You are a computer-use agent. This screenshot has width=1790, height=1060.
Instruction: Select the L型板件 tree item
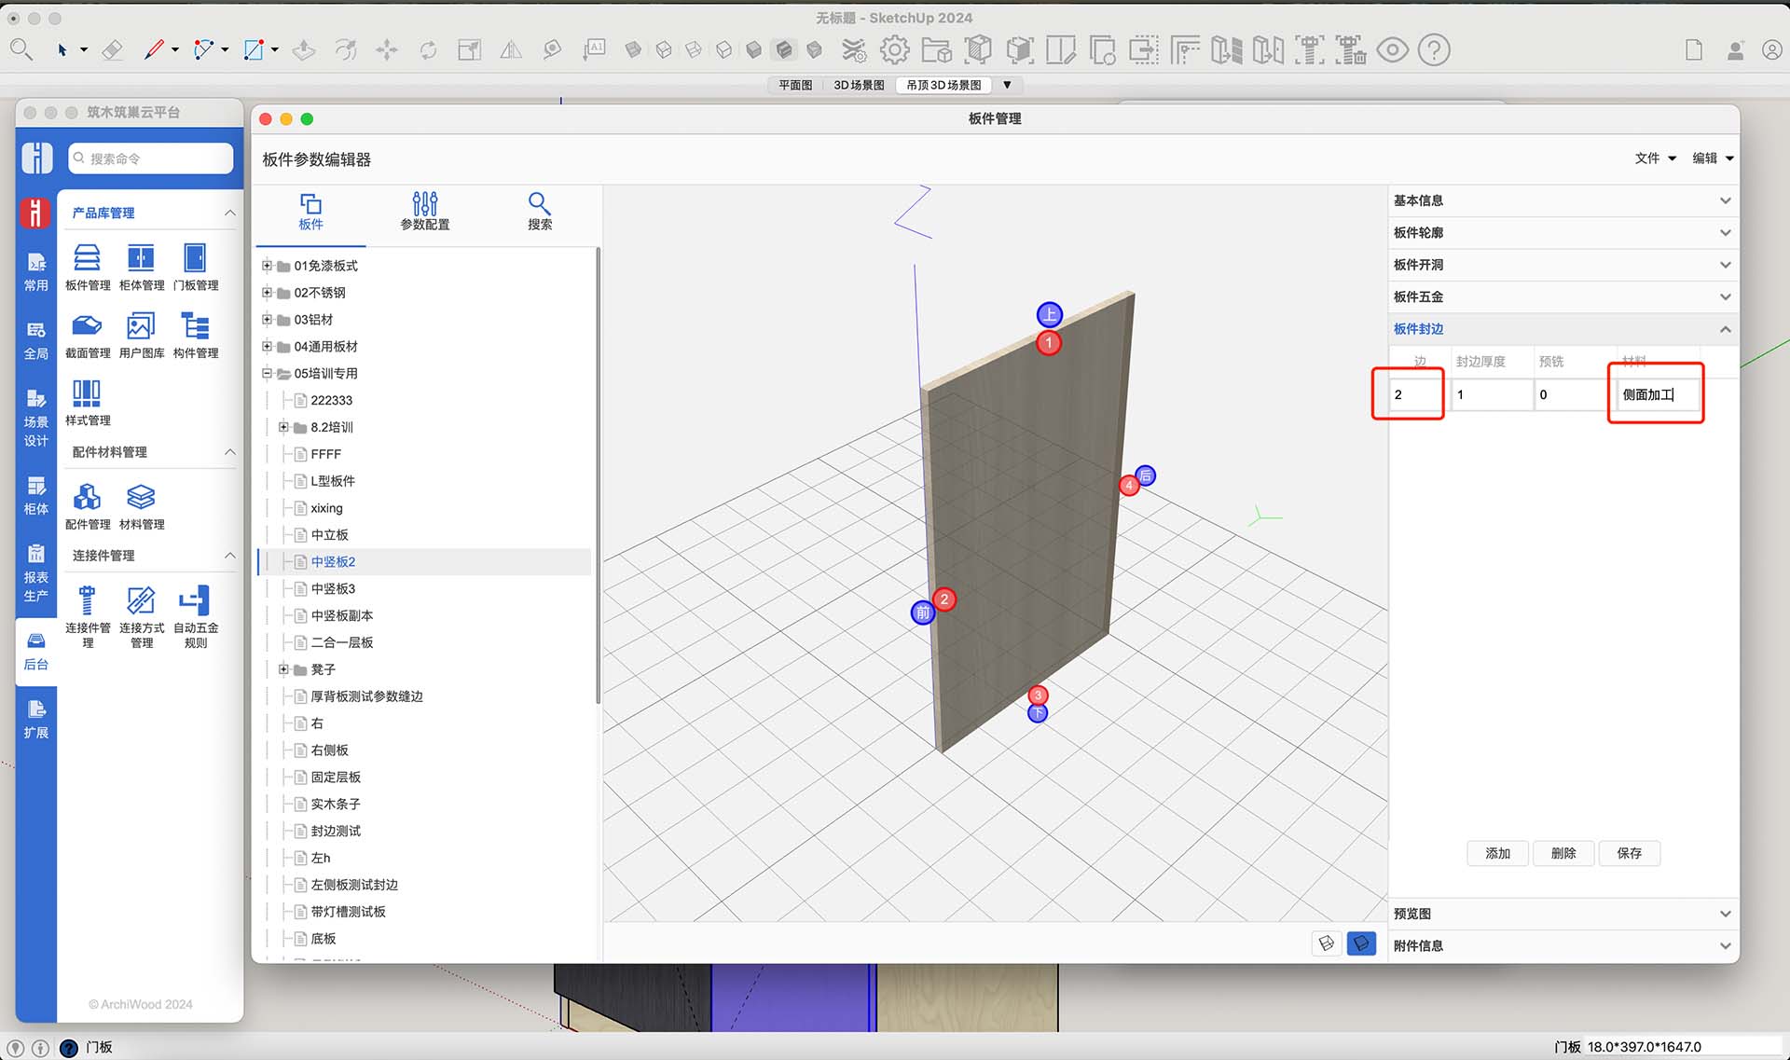point(333,481)
